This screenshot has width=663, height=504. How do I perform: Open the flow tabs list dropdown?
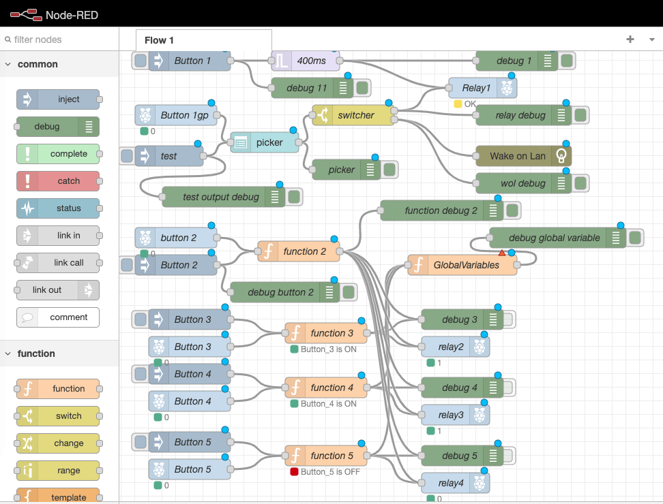(x=651, y=40)
